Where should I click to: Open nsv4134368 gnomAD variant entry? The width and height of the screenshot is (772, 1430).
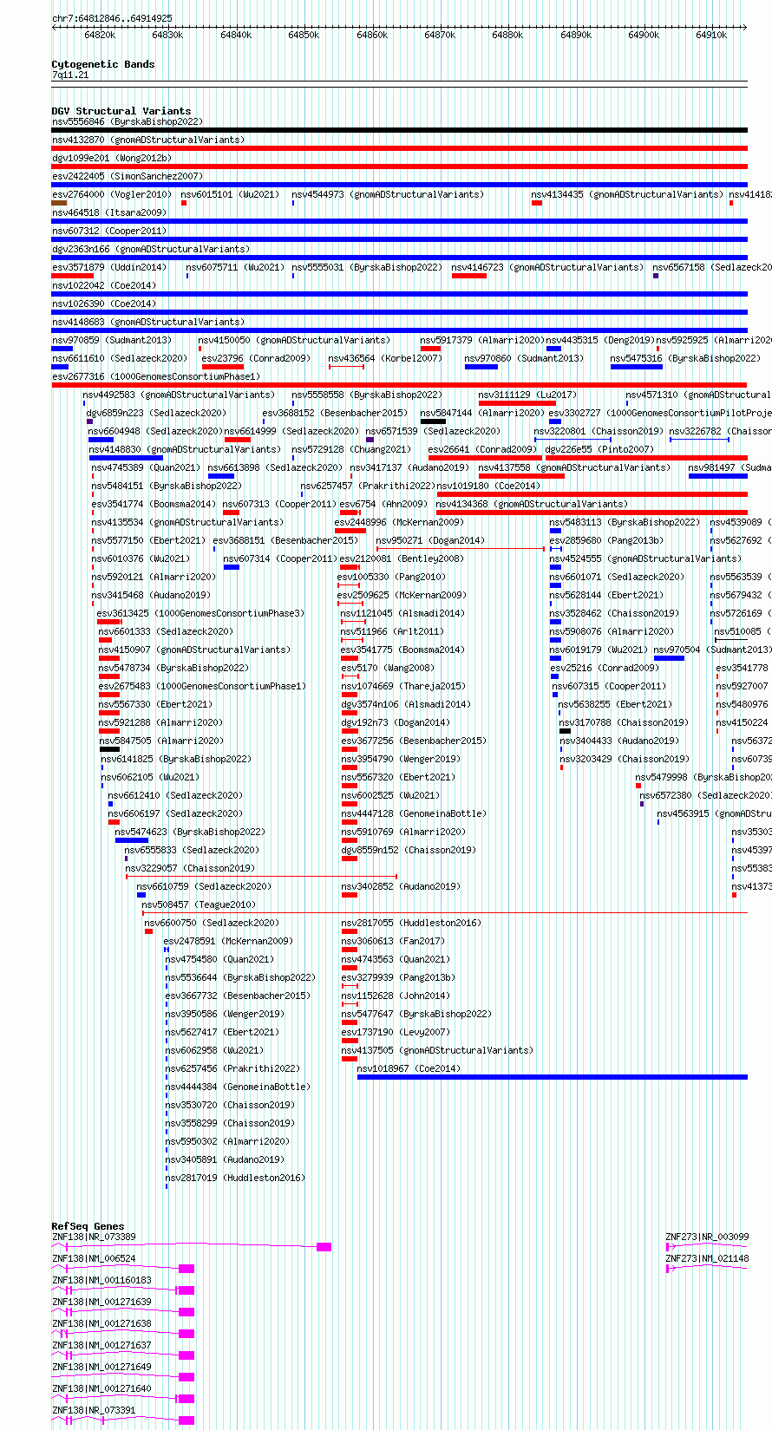coord(532,504)
